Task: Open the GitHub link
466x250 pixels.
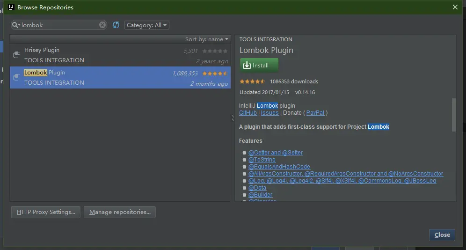Action: pyautogui.click(x=248, y=113)
